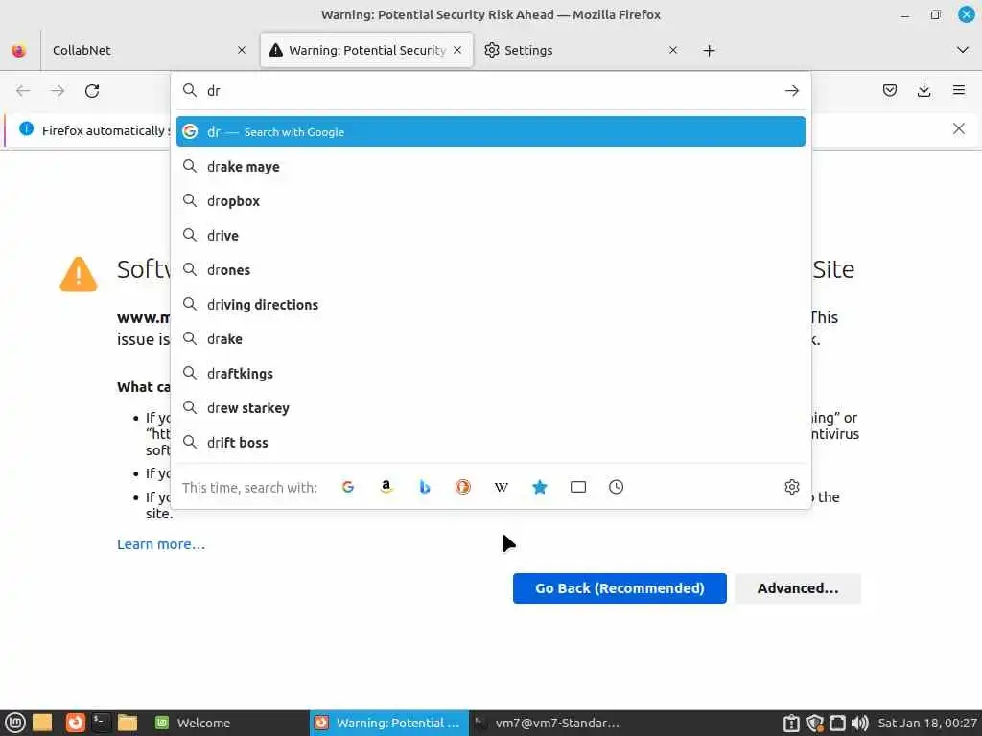The height and width of the screenshot is (736, 982).
Task: Close the Warning: Potential Security tab
Action: coord(457,50)
